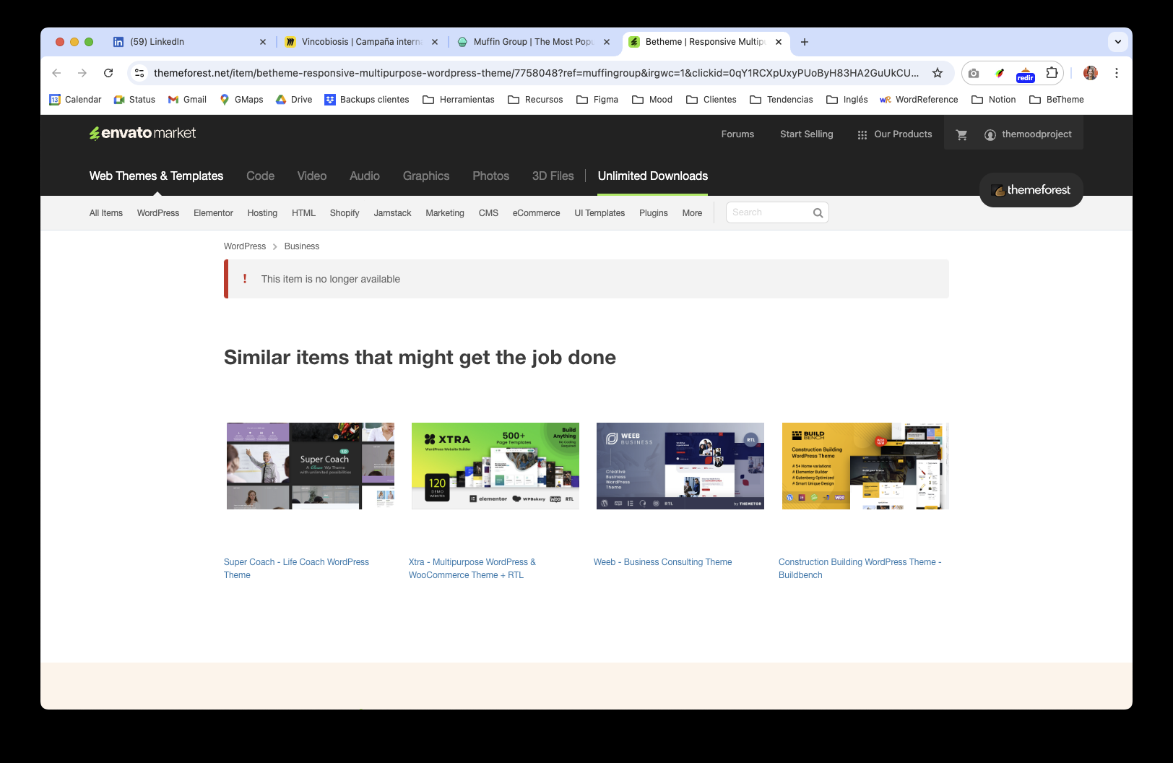Bookmark this page with the star icon
This screenshot has height=763, width=1173.
[938, 73]
